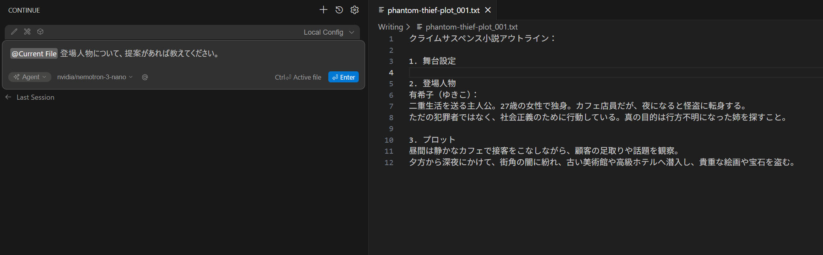Expand the Local Config dropdown
This screenshot has height=255, width=823.
(329, 32)
